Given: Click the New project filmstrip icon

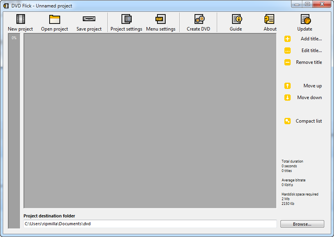Looking at the screenshot, I should (20, 19).
